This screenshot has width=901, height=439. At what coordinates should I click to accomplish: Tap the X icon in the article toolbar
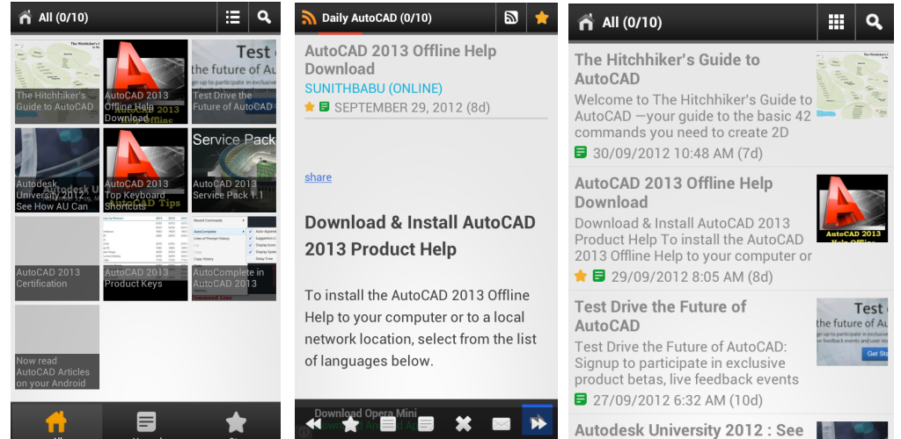pyautogui.click(x=463, y=423)
